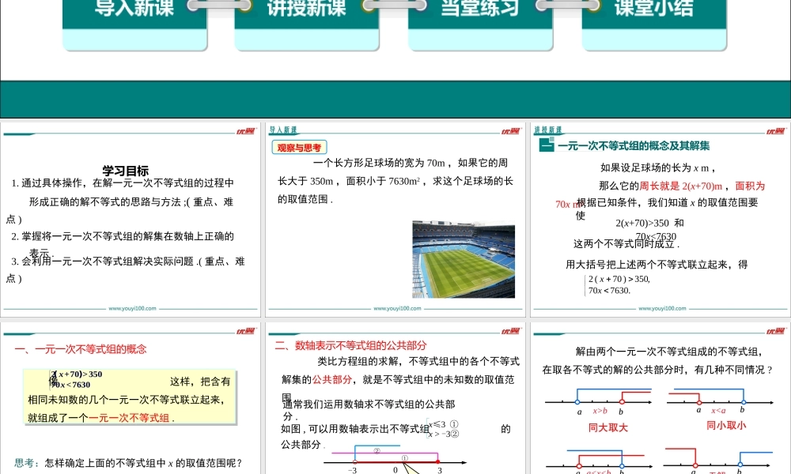This screenshot has width=791, height=474.
Task: Open youyi100.com link on 概念及其解集 slide
Action: (663, 309)
